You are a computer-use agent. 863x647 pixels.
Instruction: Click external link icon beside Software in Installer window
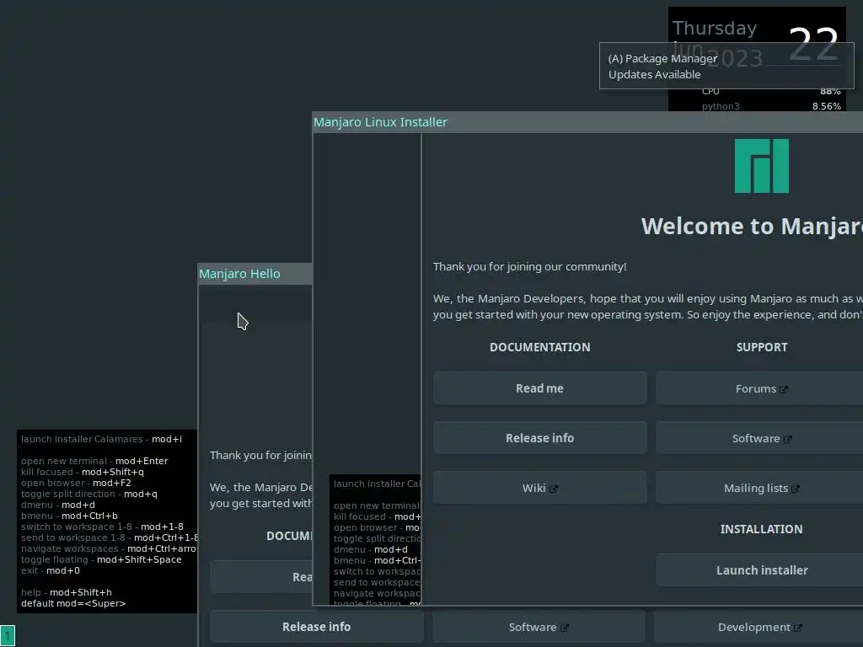click(x=788, y=439)
